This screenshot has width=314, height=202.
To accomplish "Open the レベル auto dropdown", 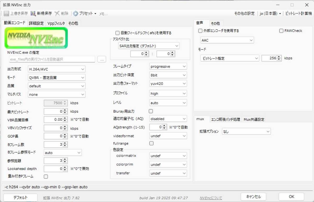I will tap(168, 103).
